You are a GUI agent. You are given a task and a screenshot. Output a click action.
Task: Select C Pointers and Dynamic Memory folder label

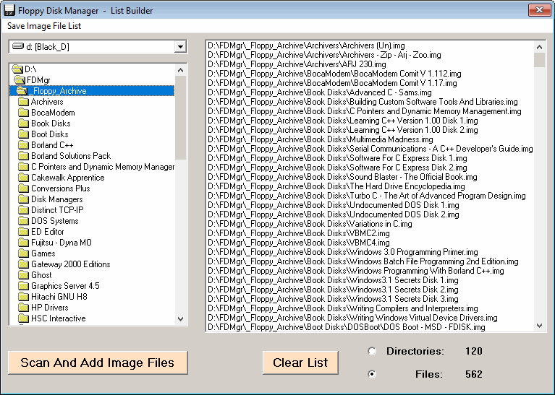tap(103, 167)
